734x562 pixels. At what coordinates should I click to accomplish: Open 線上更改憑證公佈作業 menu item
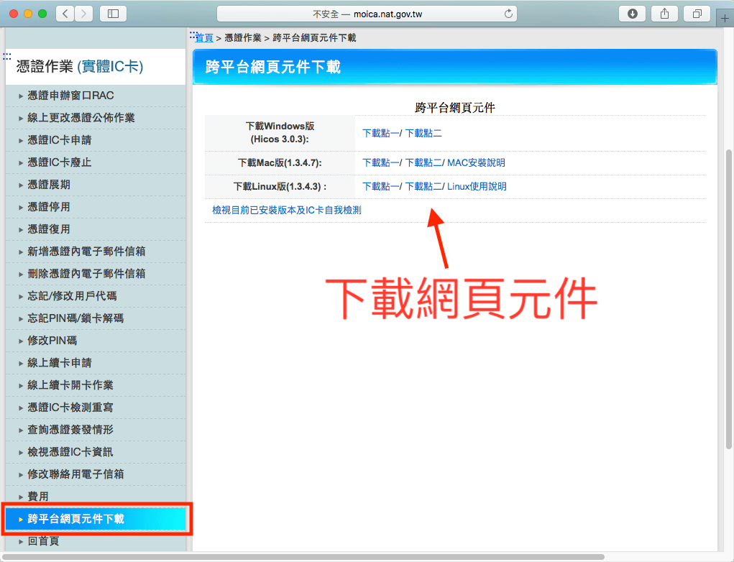click(81, 118)
